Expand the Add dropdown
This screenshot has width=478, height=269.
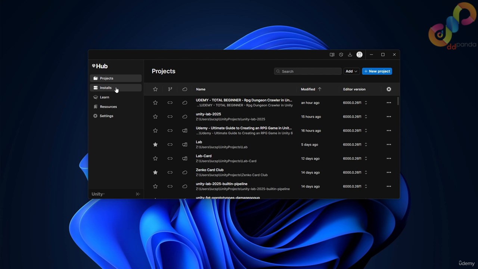351,71
